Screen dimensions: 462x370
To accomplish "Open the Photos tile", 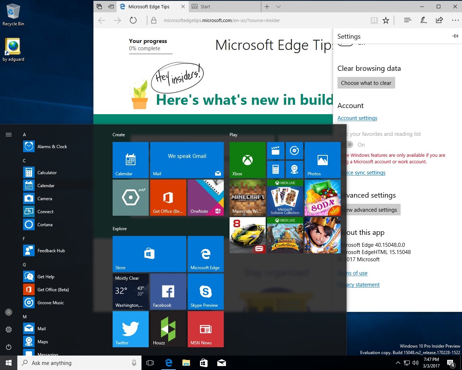I will (323, 160).
